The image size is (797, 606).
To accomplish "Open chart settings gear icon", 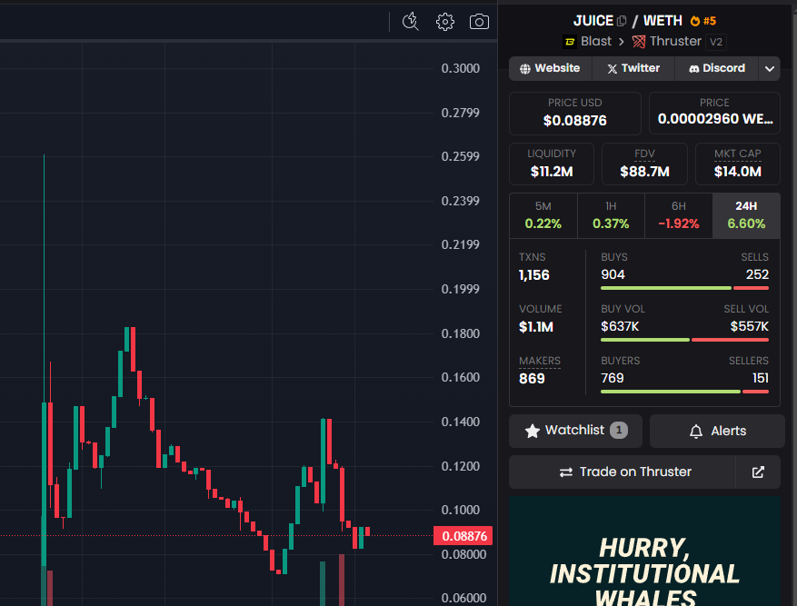I will tap(444, 22).
